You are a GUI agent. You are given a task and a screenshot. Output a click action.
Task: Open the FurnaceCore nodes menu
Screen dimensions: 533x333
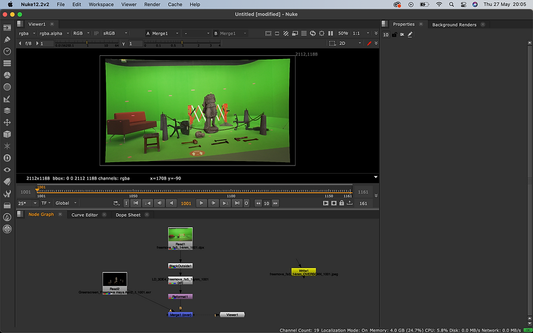point(7,217)
